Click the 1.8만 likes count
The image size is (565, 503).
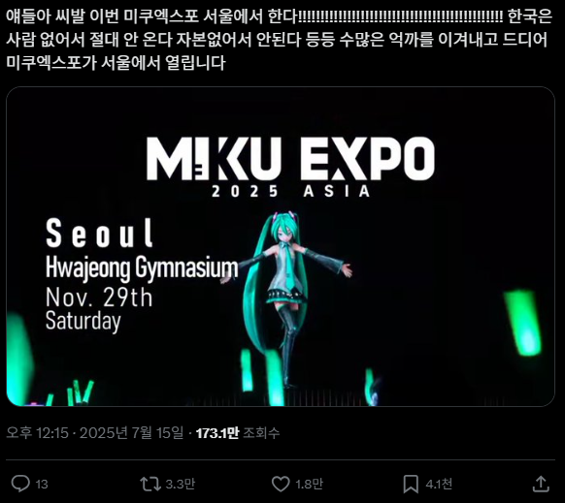click(x=309, y=484)
